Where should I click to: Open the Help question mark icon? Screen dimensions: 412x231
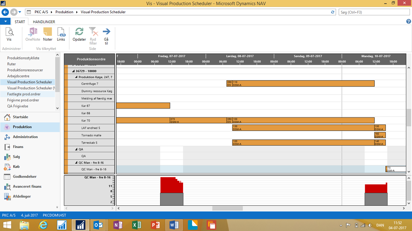pos(408,21)
